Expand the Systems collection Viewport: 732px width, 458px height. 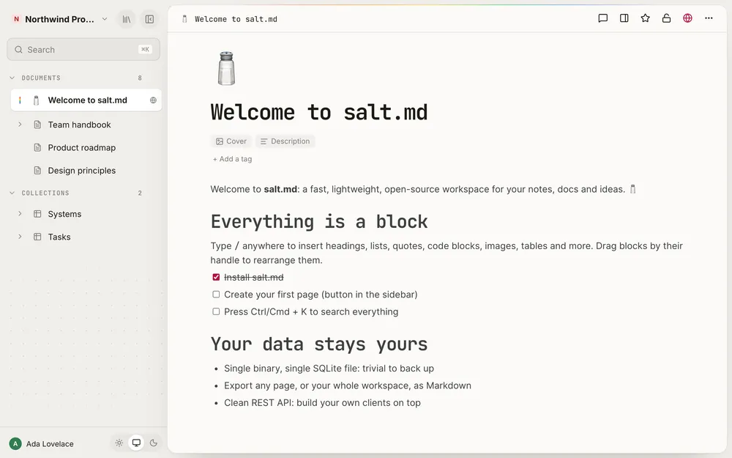20,213
